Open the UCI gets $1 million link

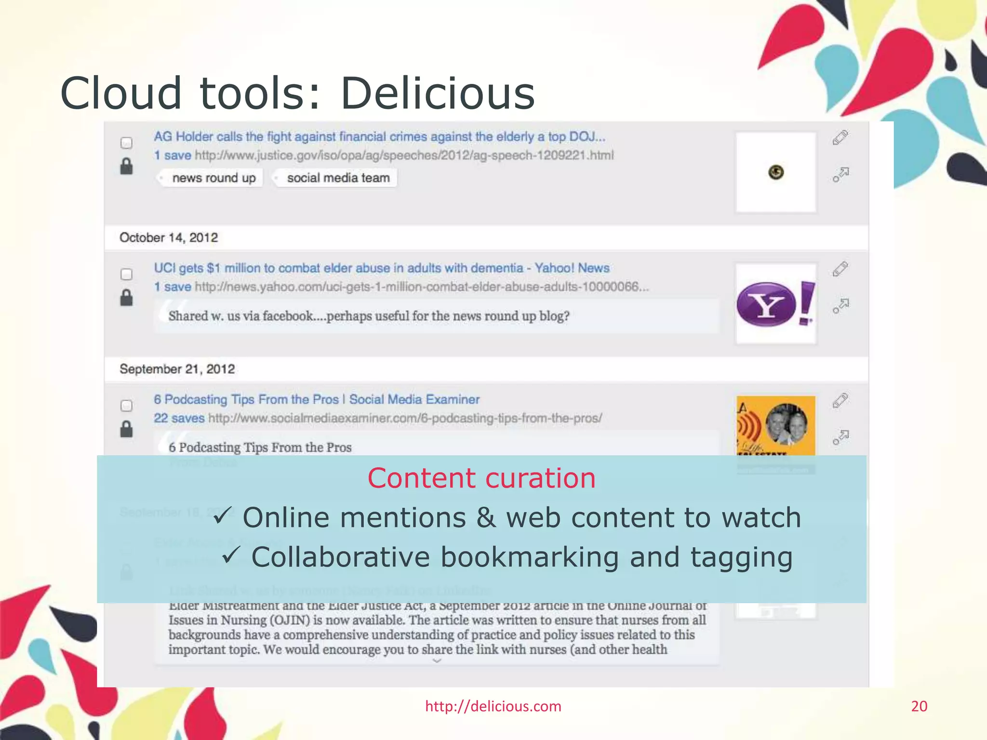point(382,268)
